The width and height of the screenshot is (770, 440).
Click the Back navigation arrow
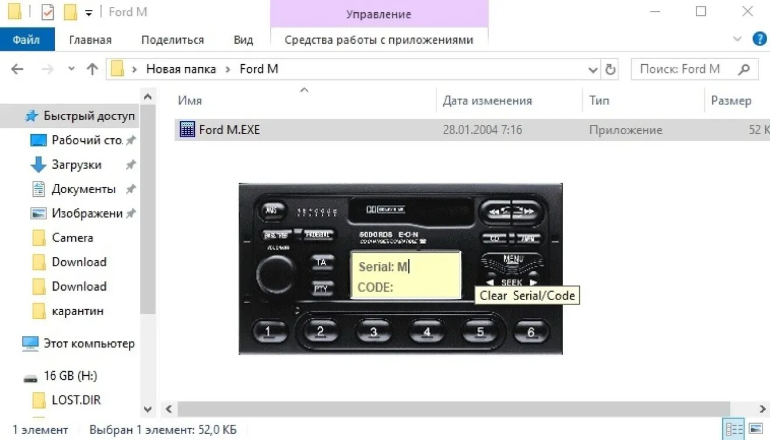[17, 69]
